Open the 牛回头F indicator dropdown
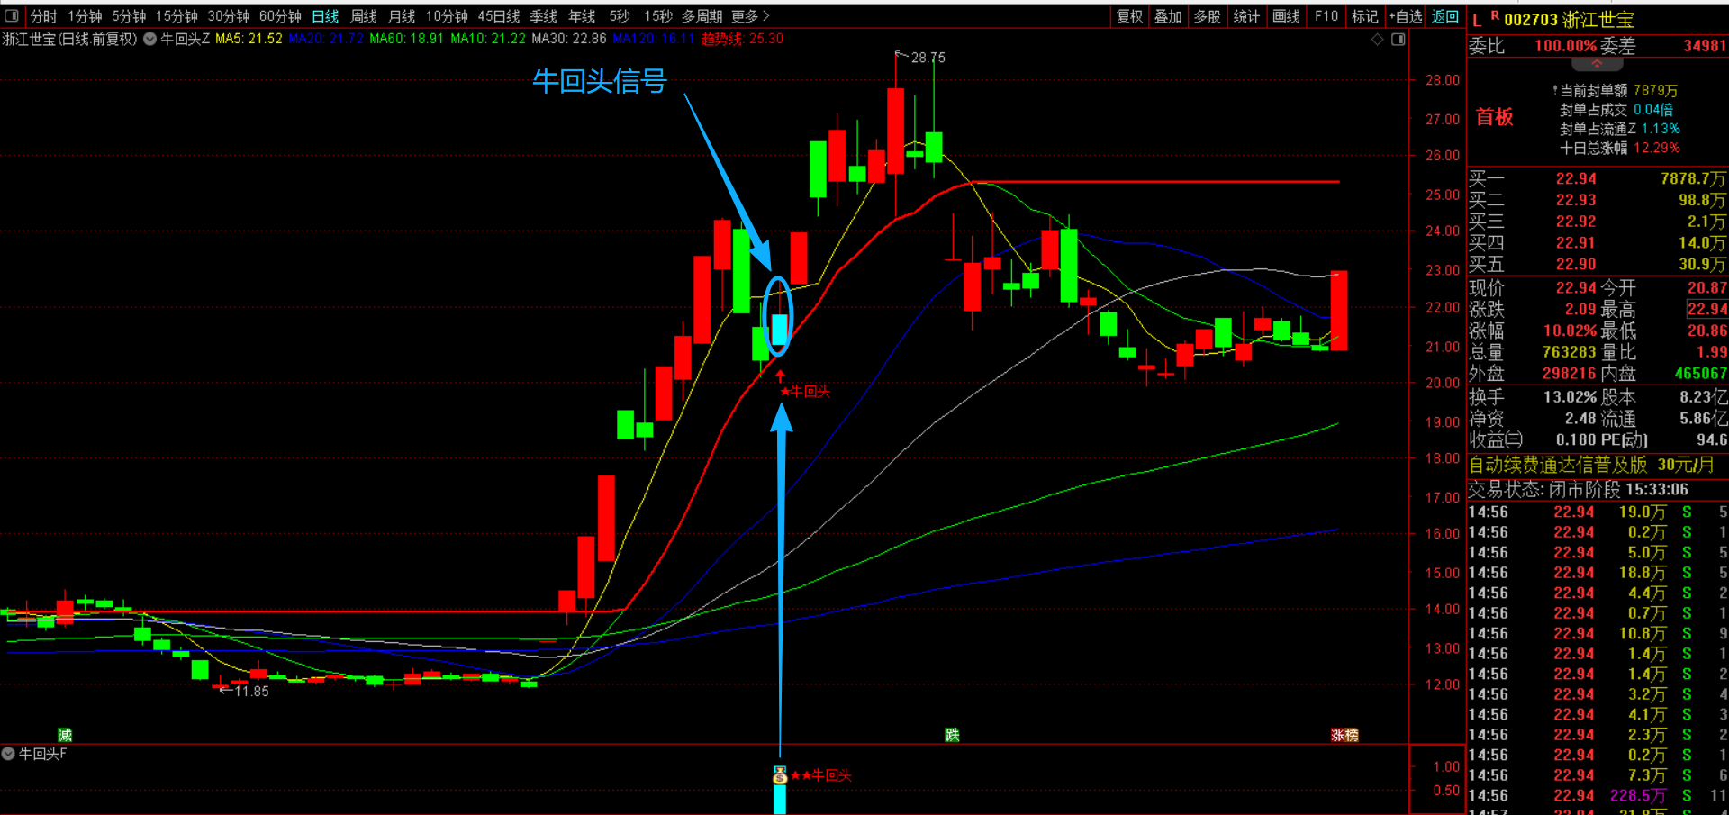 (8, 754)
